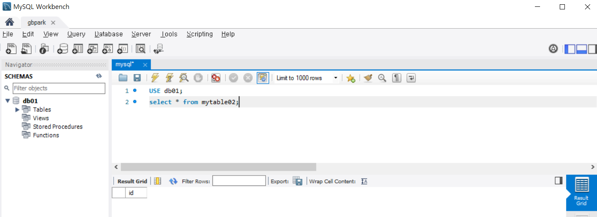Screen dimensions: 597x217
Task: Select Functions in schema tree
Action: click(x=46, y=135)
